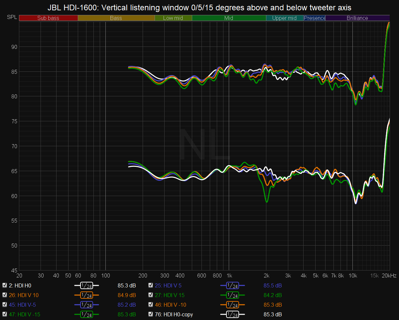Select the 85.3 dB value for 76: HDI H0-copy
Image resolution: width=399 pixels, height=320 pixels.
(x=273, y=314)
